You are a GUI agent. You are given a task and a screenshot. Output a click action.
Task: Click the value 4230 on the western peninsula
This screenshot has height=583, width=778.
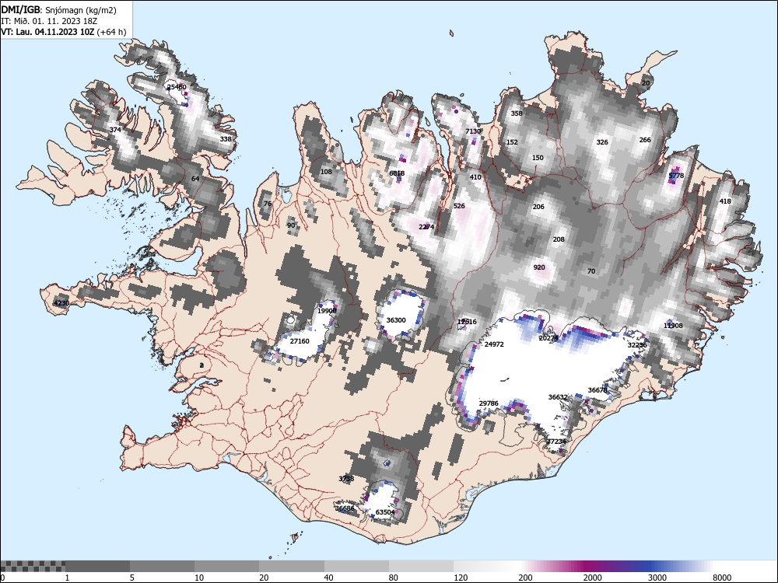click(61, 303)
